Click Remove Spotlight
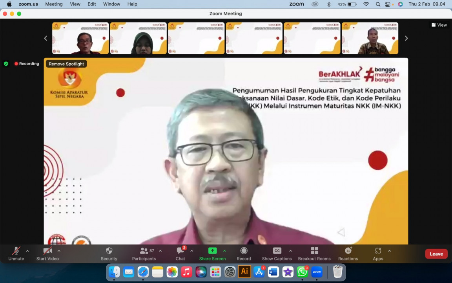This screenshot has height=283, width=452. point(66,64)
